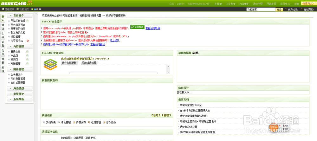This screenshot has height=141, width=317.
Task: Click the 69% floating network speed widget
Action: tap(279, 127)
